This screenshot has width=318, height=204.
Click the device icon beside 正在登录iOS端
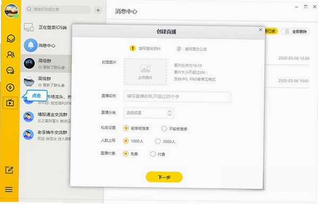[x=29, y=28]
